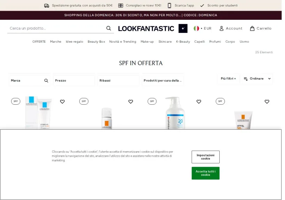Screen dimensions: 285x200
Task: Click the SPF IN OFFERTA heading
Action: [x=141, y=63]
